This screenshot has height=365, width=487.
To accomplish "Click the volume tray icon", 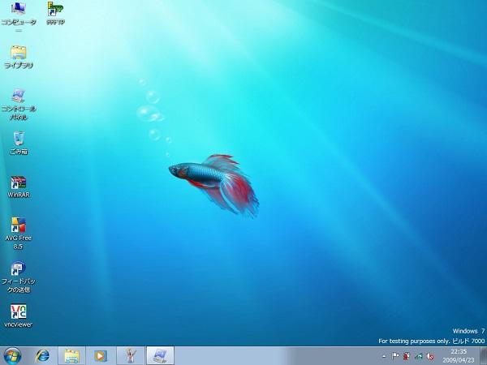I will tap(429, 355).
